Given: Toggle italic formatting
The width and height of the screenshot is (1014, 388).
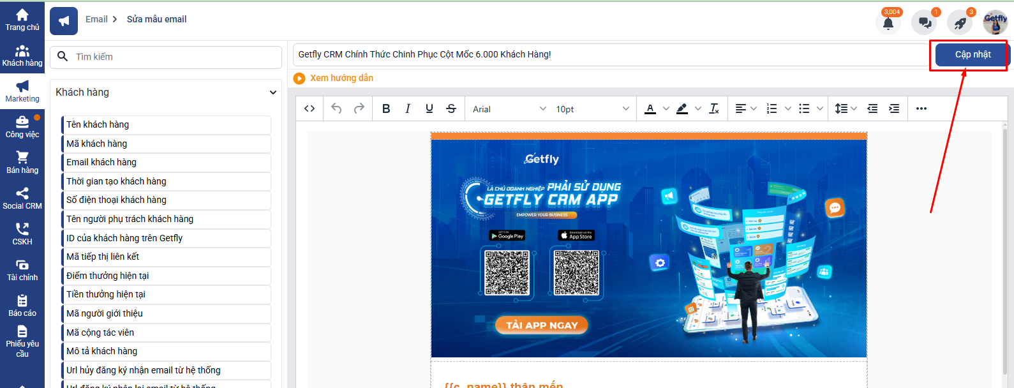Looking at the screenshot, I should [x=408, y=108].
